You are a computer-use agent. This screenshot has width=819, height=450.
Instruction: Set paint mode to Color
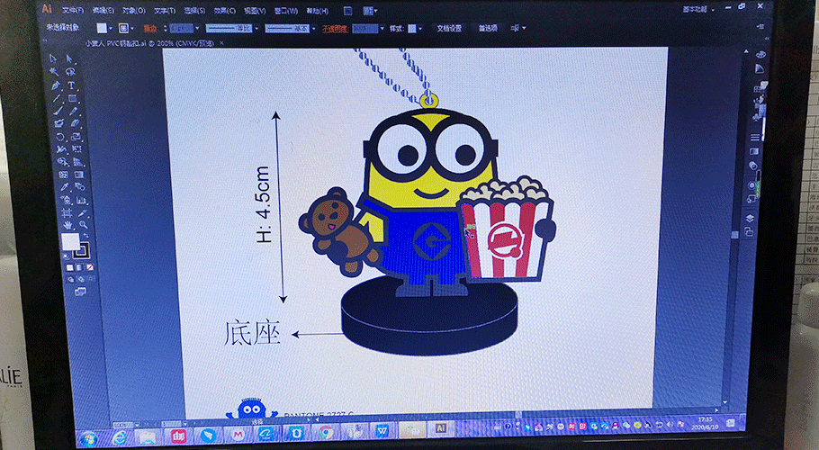(x=69, y=267)
